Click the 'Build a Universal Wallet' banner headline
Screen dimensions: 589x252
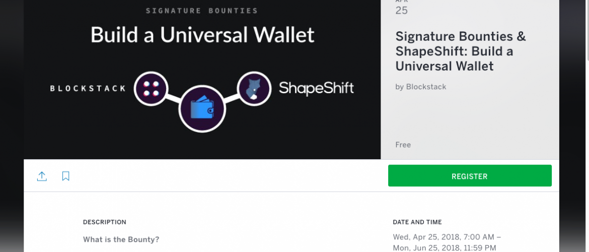(202, 35)
